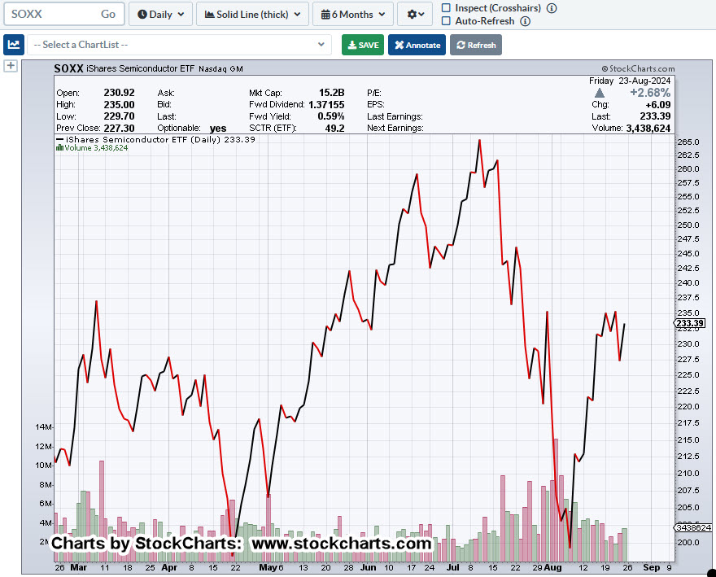Open the Select a ChartList combo box
Viewport: 716px width, 577px height.
point(179,45)
